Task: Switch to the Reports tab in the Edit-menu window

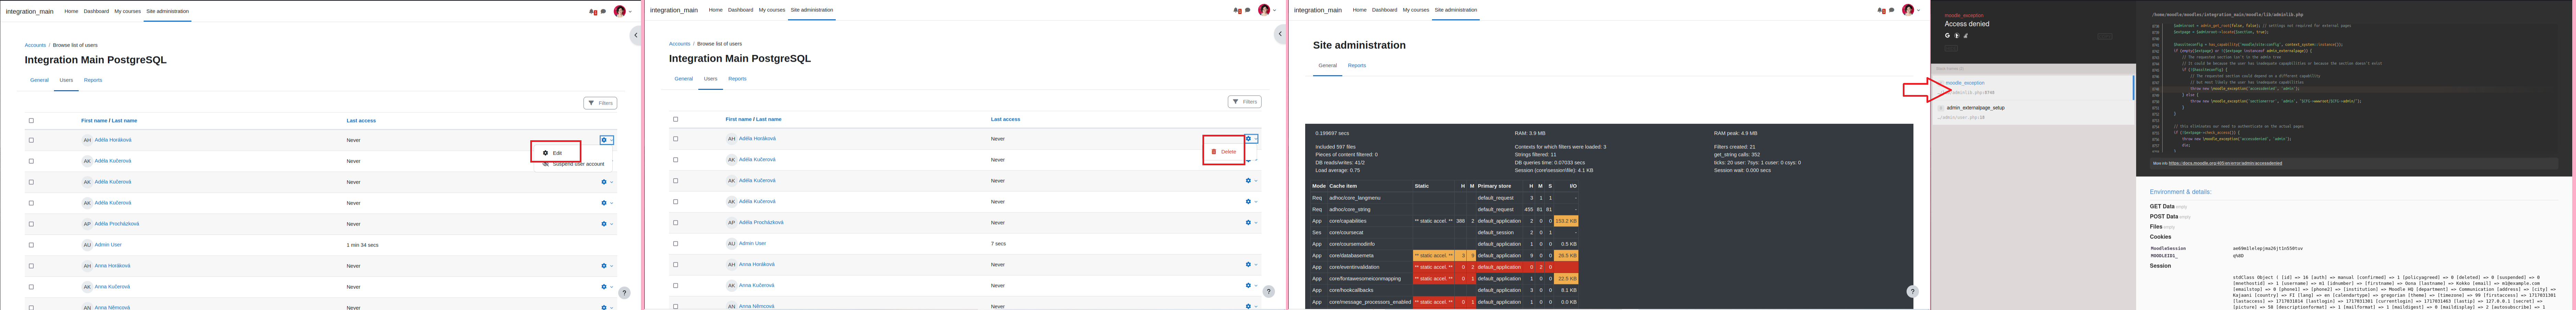Action: tap(93, 80)
